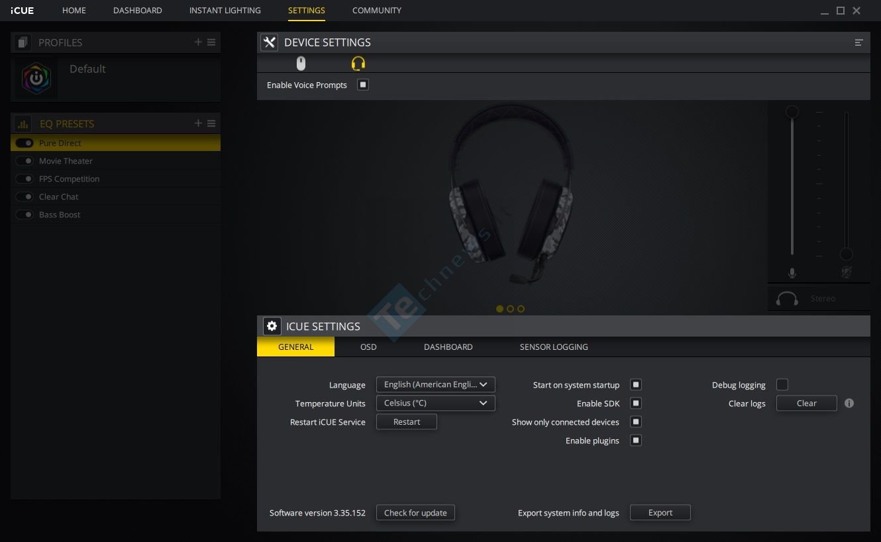
Task: Click the Profiles panel icon
Action: (23, 42)
